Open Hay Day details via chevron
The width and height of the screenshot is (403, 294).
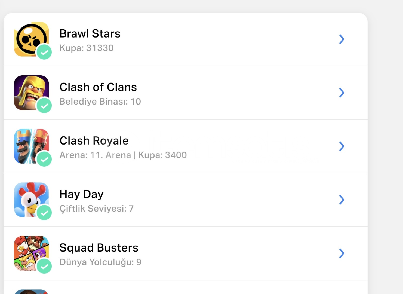pyautogui.click(x=342, y=200)
